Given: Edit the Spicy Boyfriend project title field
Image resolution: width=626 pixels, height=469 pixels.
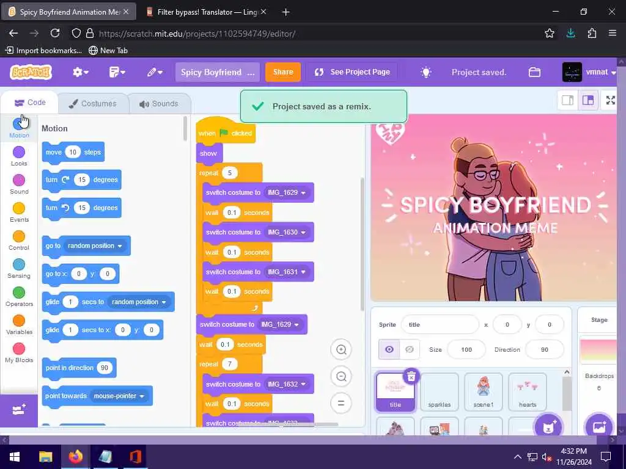Looking at the screenshot, I should pos(217,72).
